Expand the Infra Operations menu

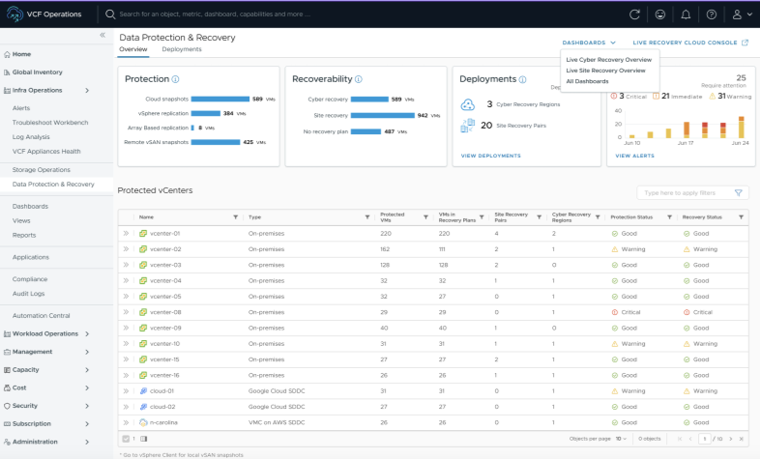click(x=87, y=90)
